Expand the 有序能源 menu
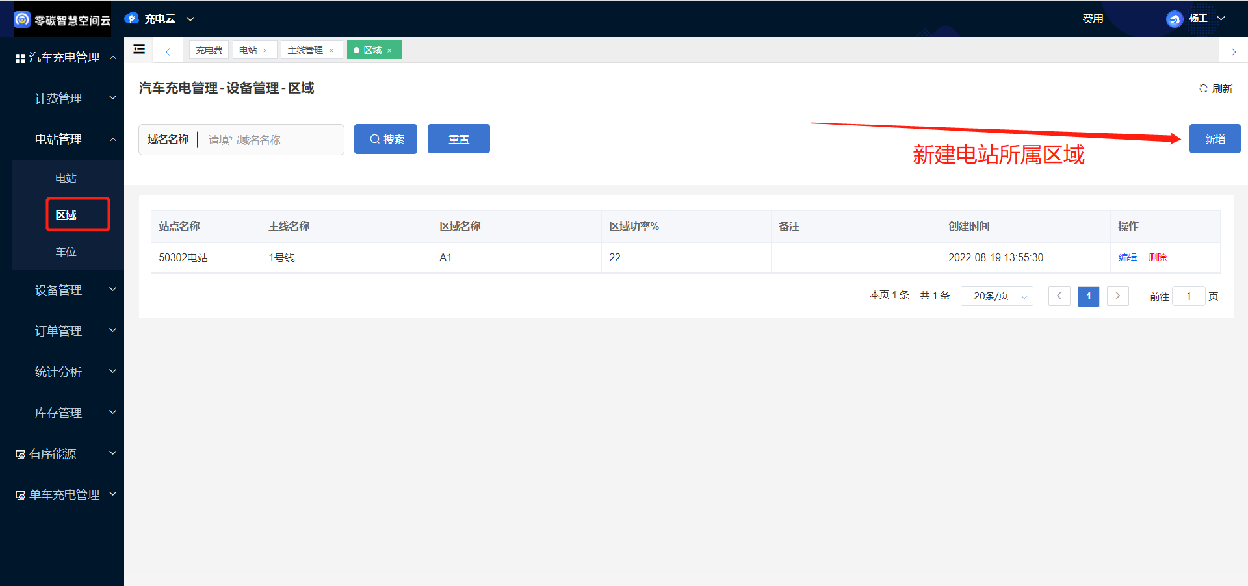Image resolution: width=1248 pixels, height=586 pixels. [113, 453]
